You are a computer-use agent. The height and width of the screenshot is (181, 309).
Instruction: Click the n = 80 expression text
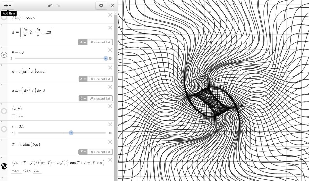[x=18, y=52]
